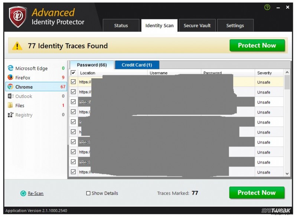Screen dimensions: 297x217
Task: Select the Outlook icon in sidebar
Action: (10, 96)
